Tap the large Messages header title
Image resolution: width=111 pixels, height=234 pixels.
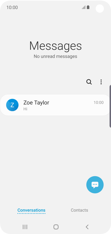point(55,46)
